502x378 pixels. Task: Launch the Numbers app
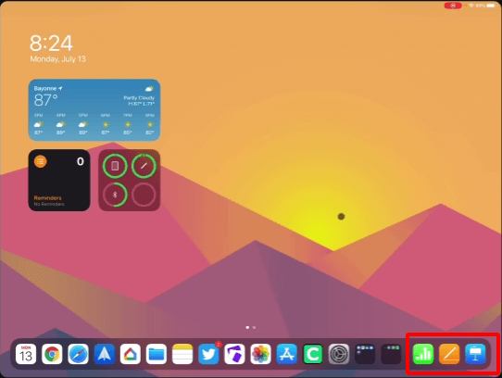pyautogui.click(x=423, y=354)
